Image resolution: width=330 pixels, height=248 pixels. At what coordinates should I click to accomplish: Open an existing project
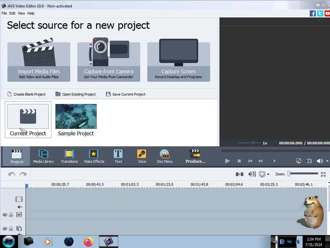tap(75, 94)
